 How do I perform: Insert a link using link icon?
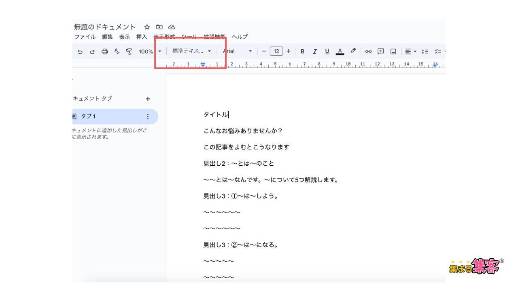(368, 51)
